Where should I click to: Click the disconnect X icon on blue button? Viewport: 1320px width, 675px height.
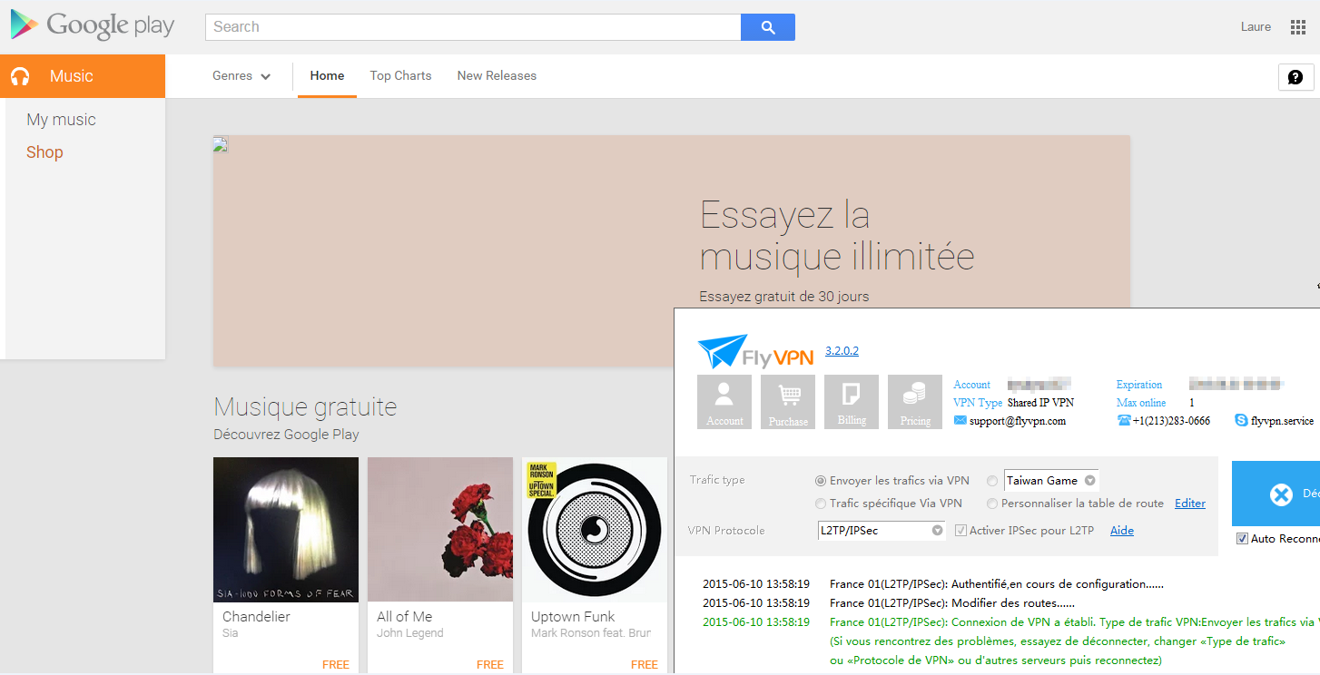click(1281, 494)
